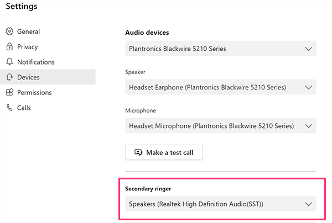Click the Permissions package icon
The image size is (332, 223).
pos(9,93)
